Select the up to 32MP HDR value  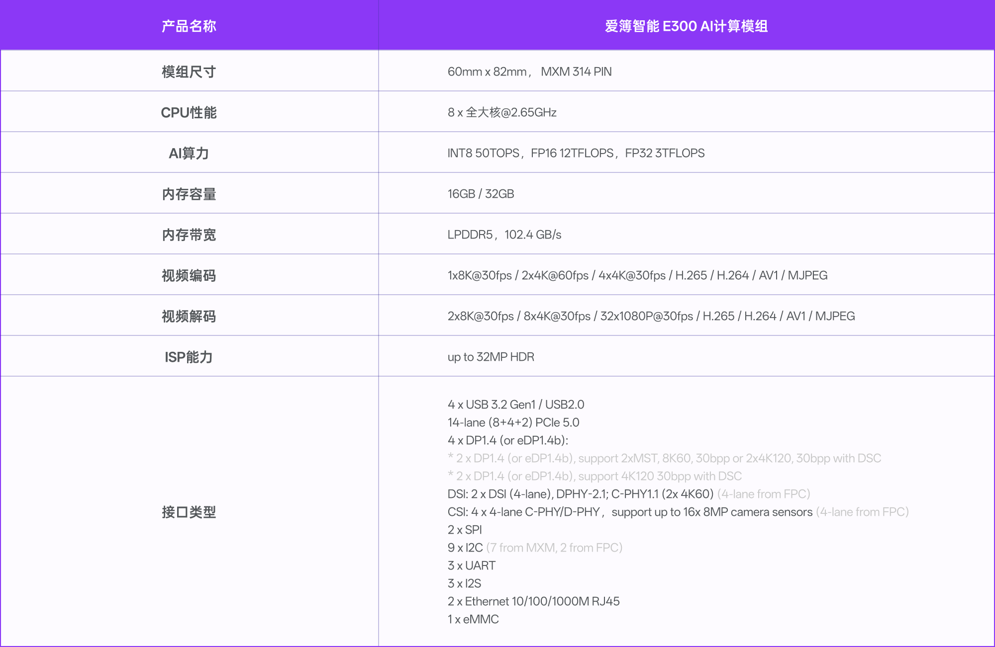pos(491,357)
